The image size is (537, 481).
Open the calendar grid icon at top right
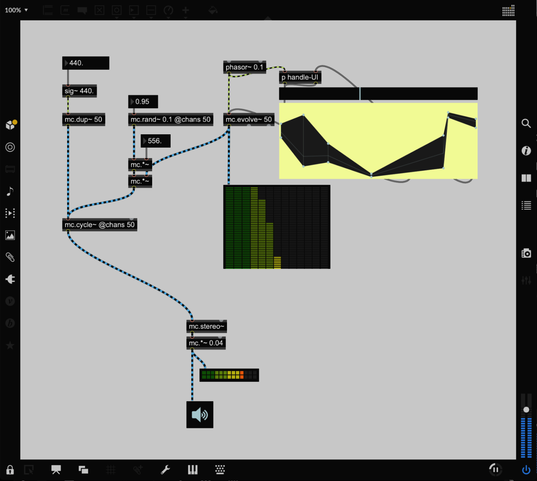[x=508, y=10]
